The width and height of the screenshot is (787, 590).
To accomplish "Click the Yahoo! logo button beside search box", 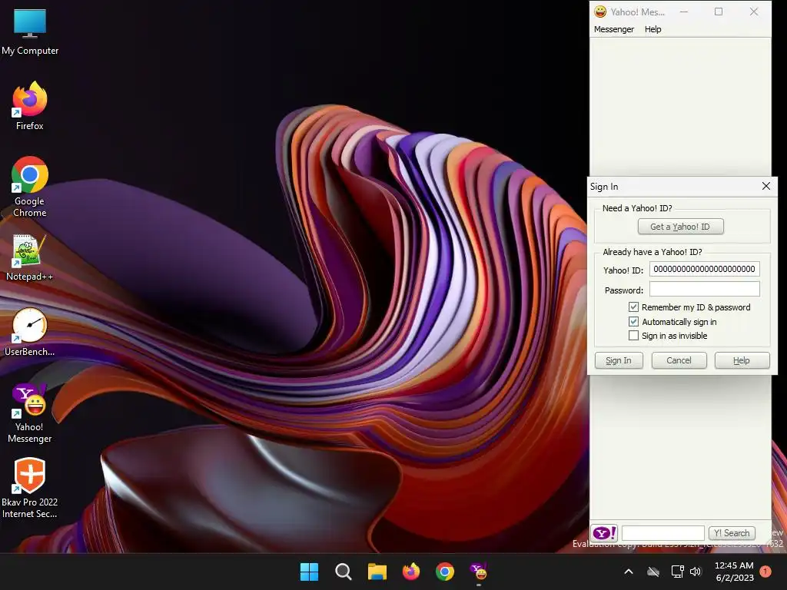I will [604, 533].
